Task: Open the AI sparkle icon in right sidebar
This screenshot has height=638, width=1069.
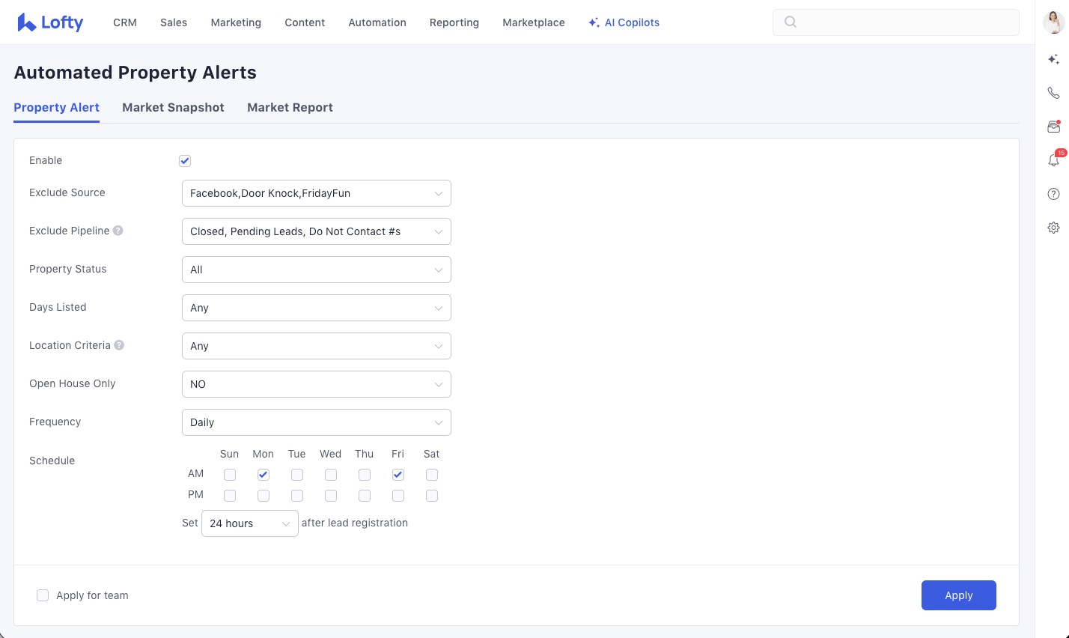Action: (1053, 59)
